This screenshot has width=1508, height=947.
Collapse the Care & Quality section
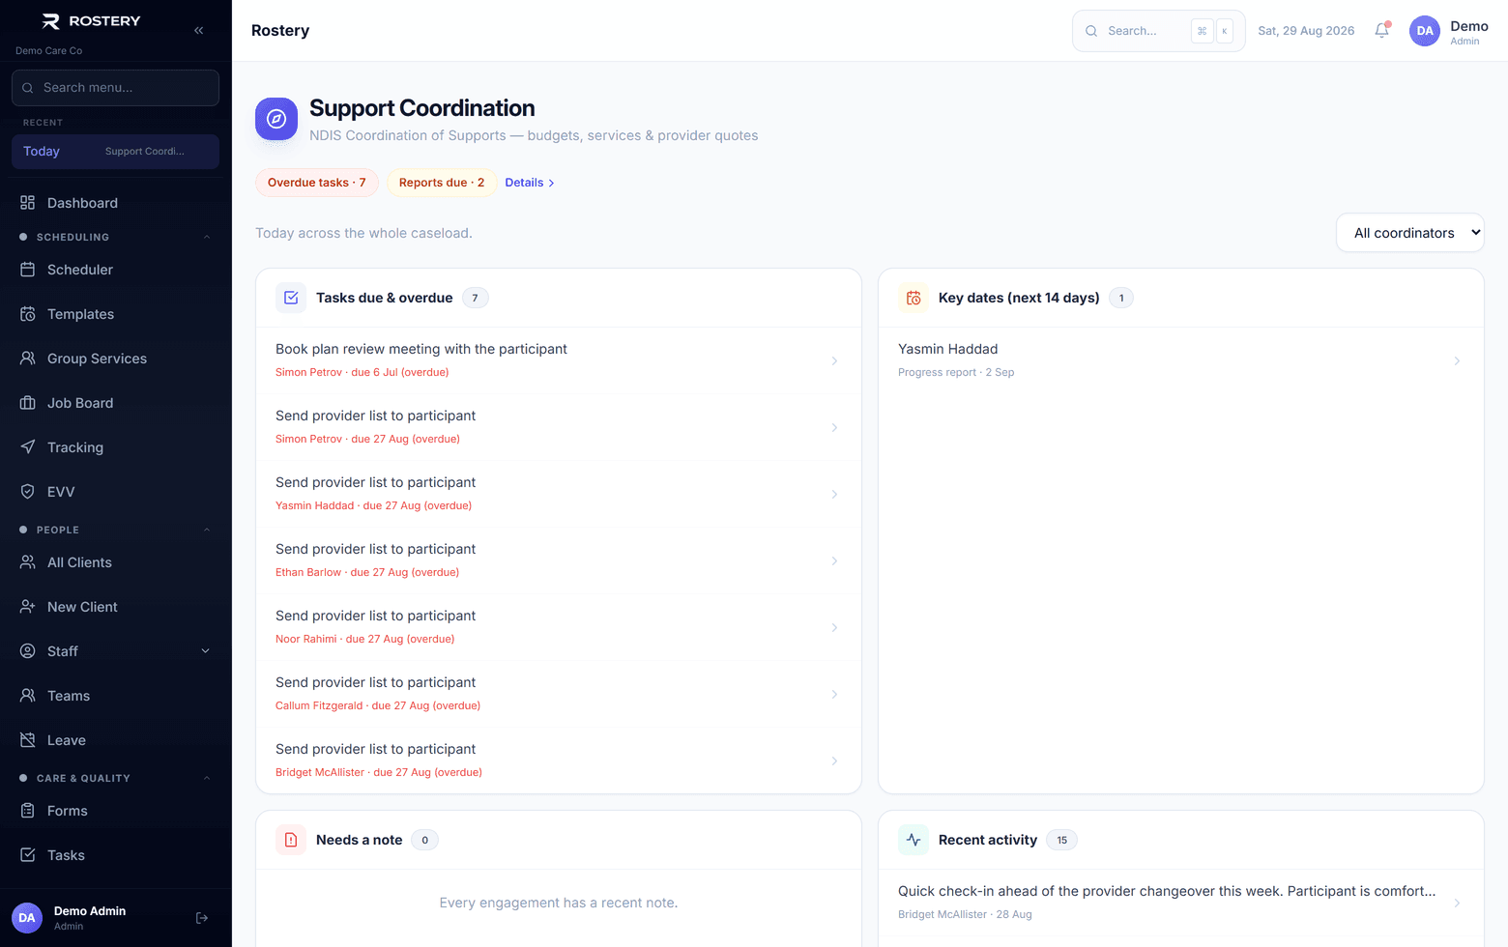[x=206, y=778]
